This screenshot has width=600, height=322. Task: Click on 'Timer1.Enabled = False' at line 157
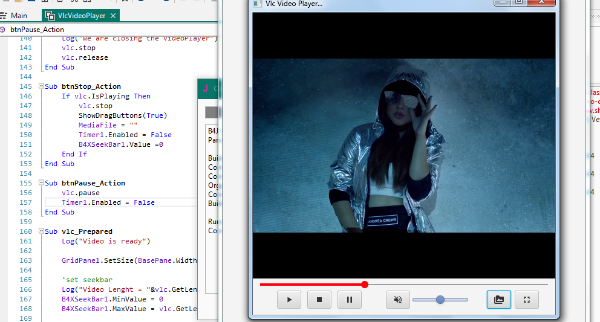[x=108, y=202]
